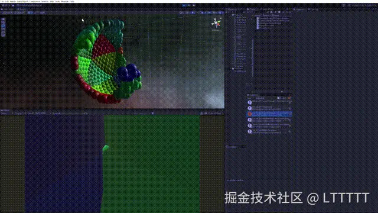Open the Help menu
The height and width of the screenshot is (213, 378).
coord(72,1)
